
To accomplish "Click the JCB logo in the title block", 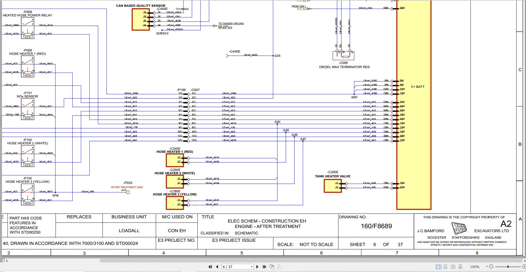I will (459, 228).
